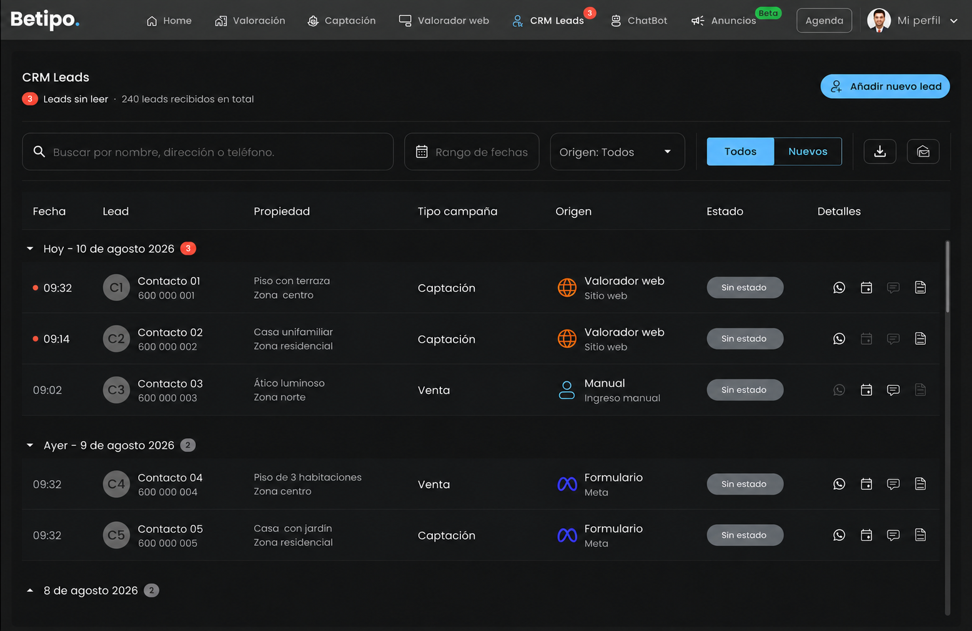Open document details for Contacto 01

coord(920,288)
